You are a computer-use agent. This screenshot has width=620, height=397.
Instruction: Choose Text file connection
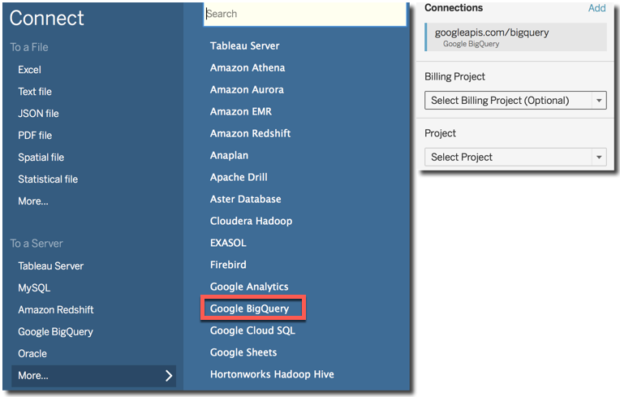pos(35,92)
